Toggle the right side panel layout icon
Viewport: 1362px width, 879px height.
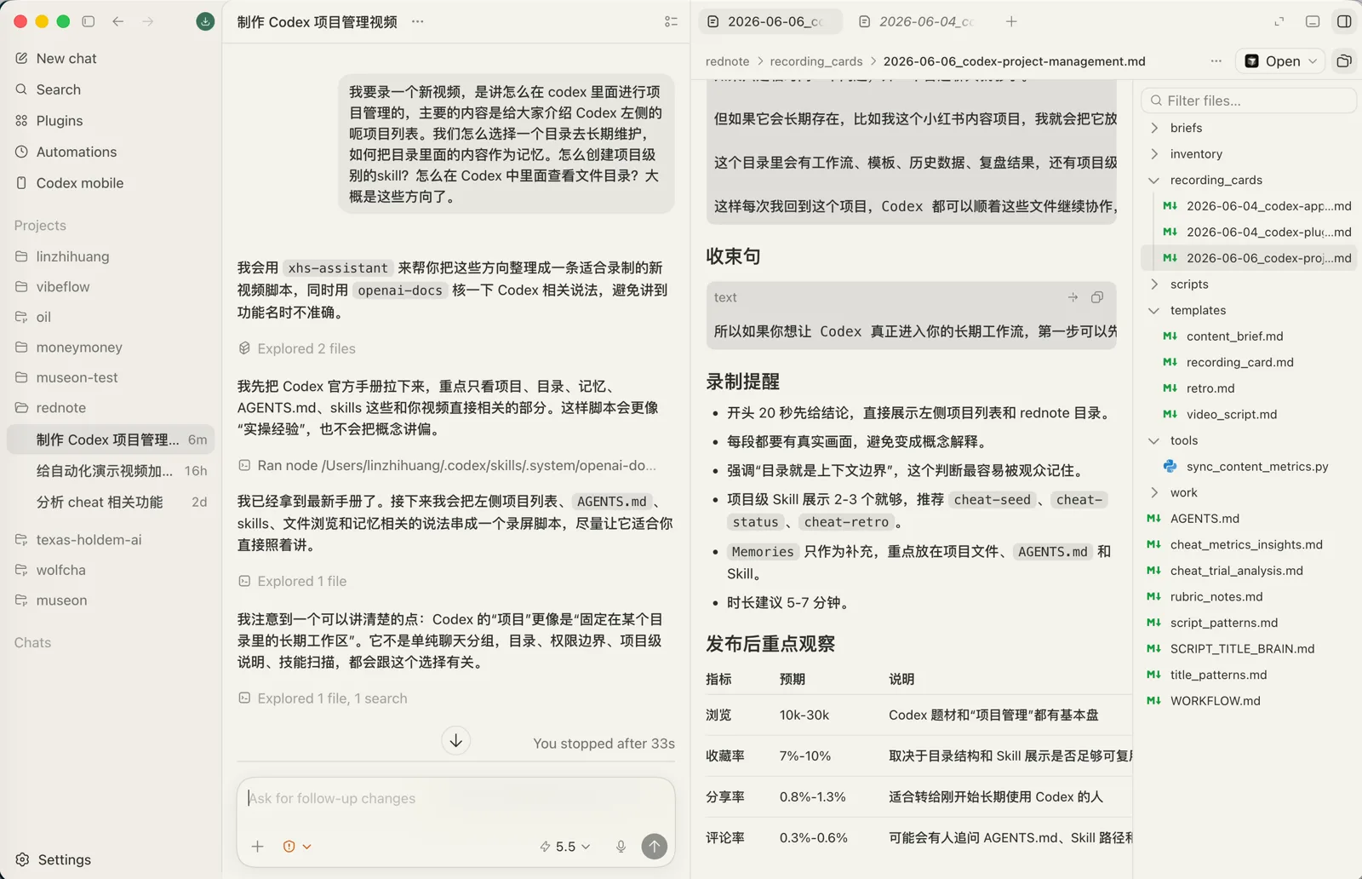(x=1344, y=21)
